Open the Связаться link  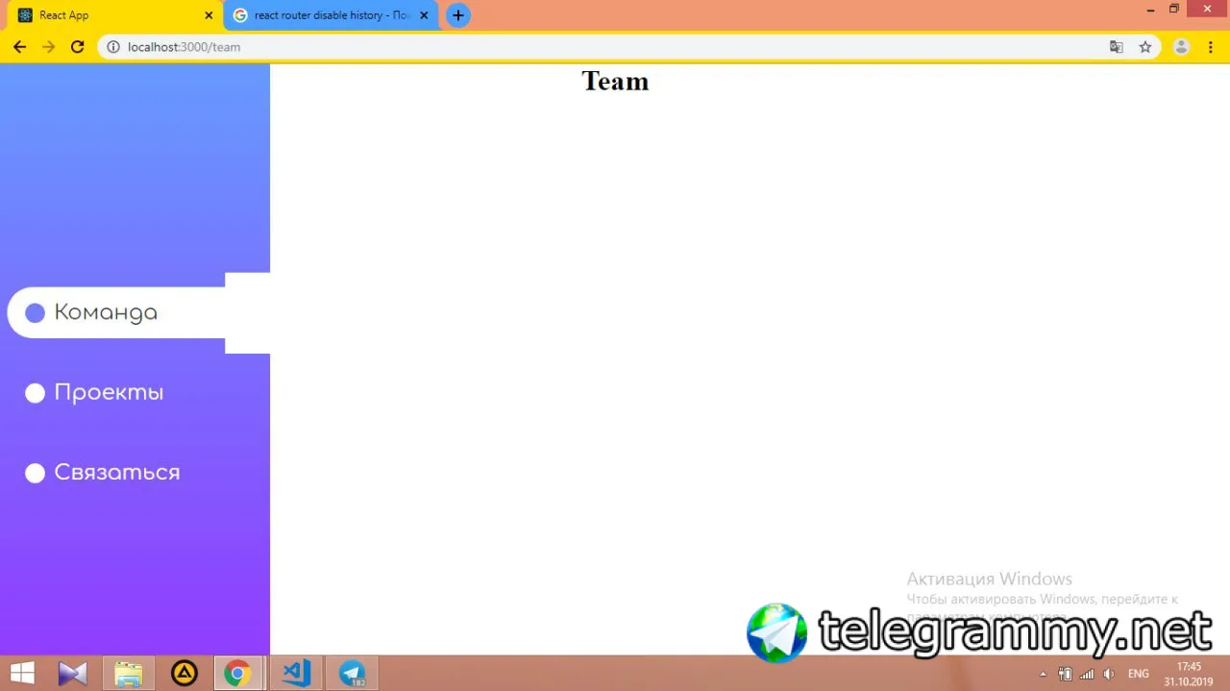pos(117,472)
